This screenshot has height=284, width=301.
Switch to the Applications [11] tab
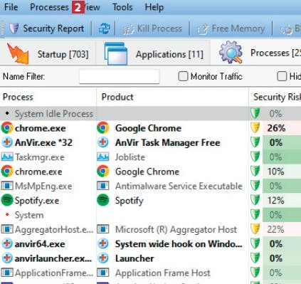(153, 53)
